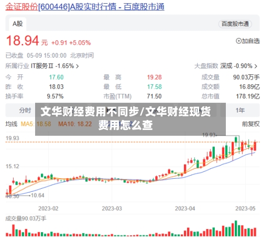Click the MA5: 18.58 indicator label
Screen dimensions: 262x239
[x=36, y=124]
